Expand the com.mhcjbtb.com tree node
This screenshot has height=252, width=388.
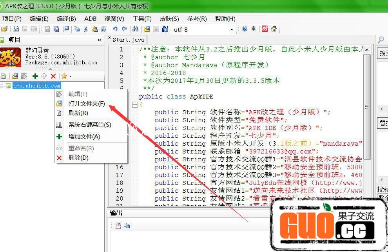pyautogui.click(x=2, y=86)
